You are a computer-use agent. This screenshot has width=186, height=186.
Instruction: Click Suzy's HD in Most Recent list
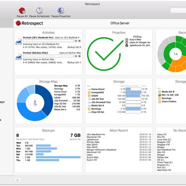(92, 160)
